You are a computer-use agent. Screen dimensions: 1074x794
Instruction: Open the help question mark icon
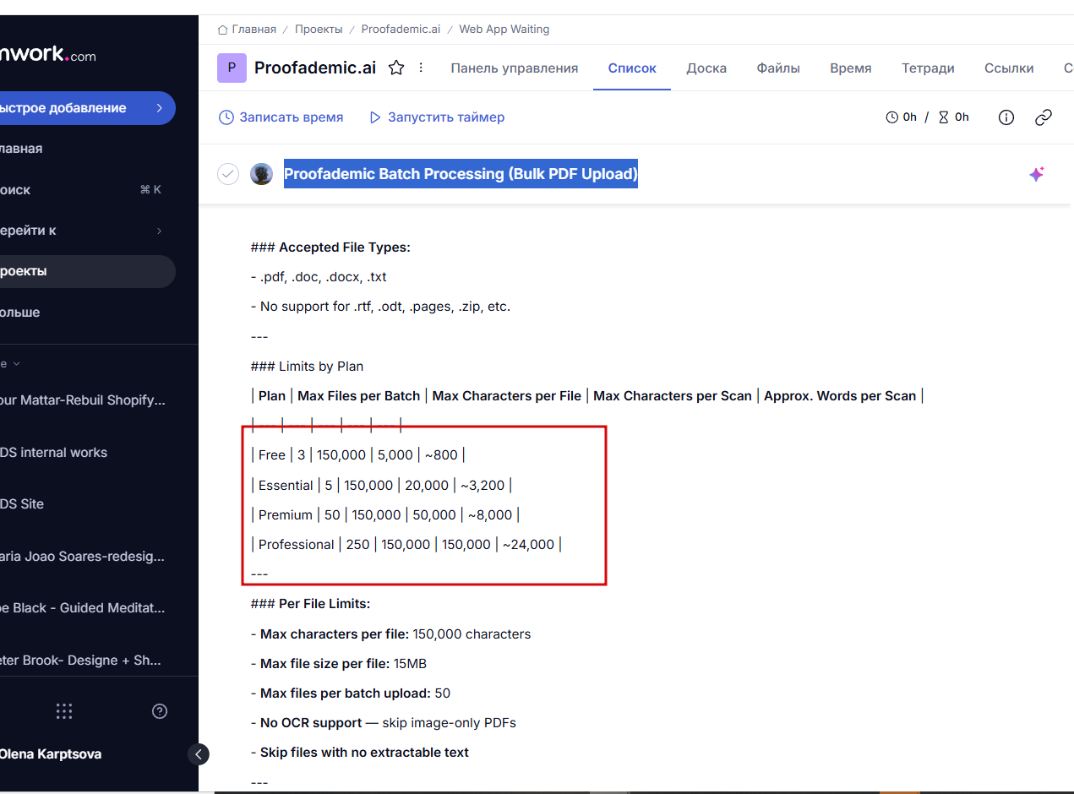click(160, 711)
